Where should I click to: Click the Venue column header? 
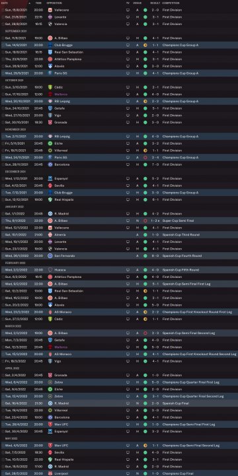tap(137, 3)
